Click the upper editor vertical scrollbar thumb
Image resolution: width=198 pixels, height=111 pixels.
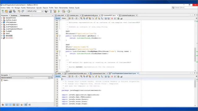coord(195,55)
